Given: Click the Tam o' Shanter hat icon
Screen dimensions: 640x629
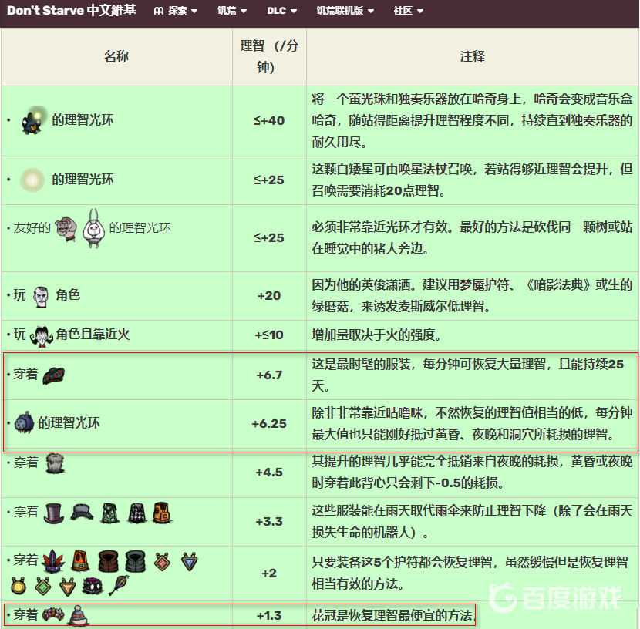Looking at the screenshot, I should 54,375.
